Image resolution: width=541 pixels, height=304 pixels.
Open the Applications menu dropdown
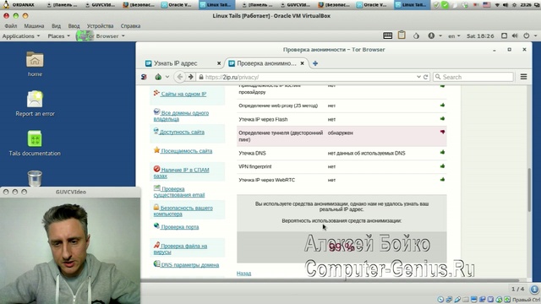pyautogui.click(x=21, y=35)
